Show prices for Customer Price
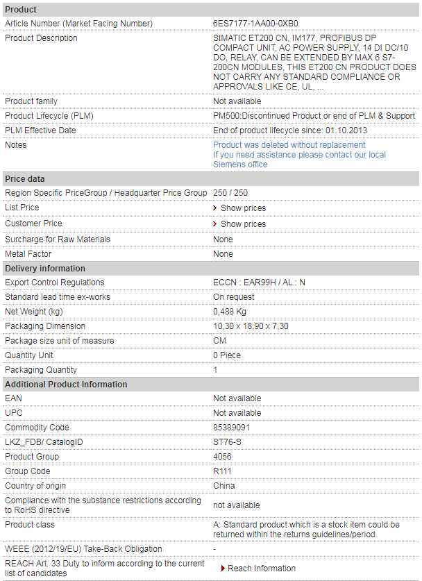Viewport: 422px width, 581px height. tap(243, 224)
